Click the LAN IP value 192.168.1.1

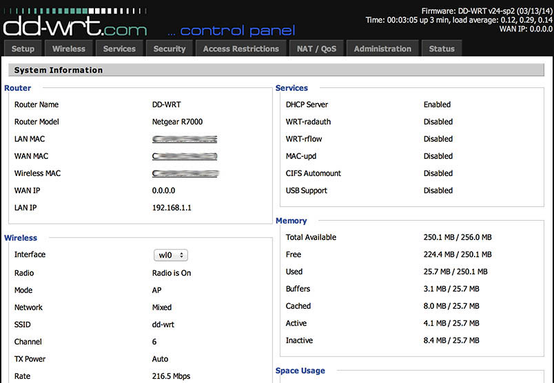[172, 208]
